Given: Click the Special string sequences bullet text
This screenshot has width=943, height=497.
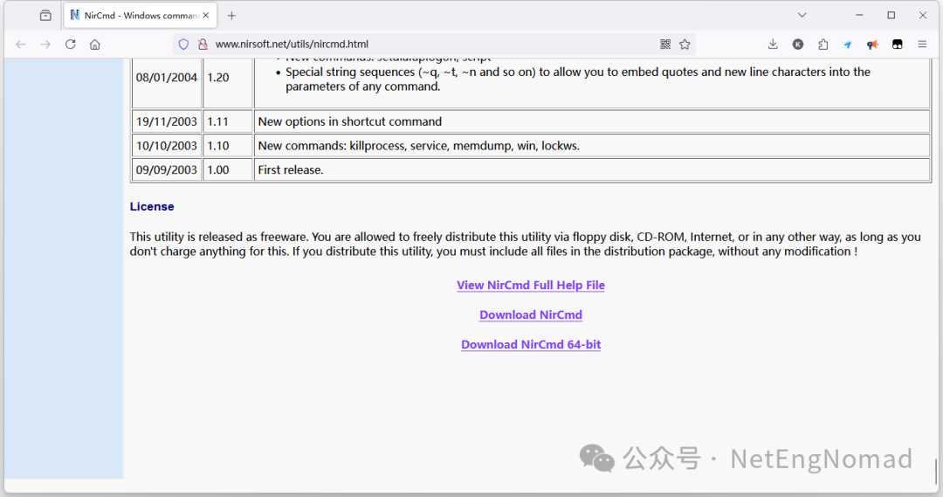Looking at the screenshot, I should pos(577,79).
